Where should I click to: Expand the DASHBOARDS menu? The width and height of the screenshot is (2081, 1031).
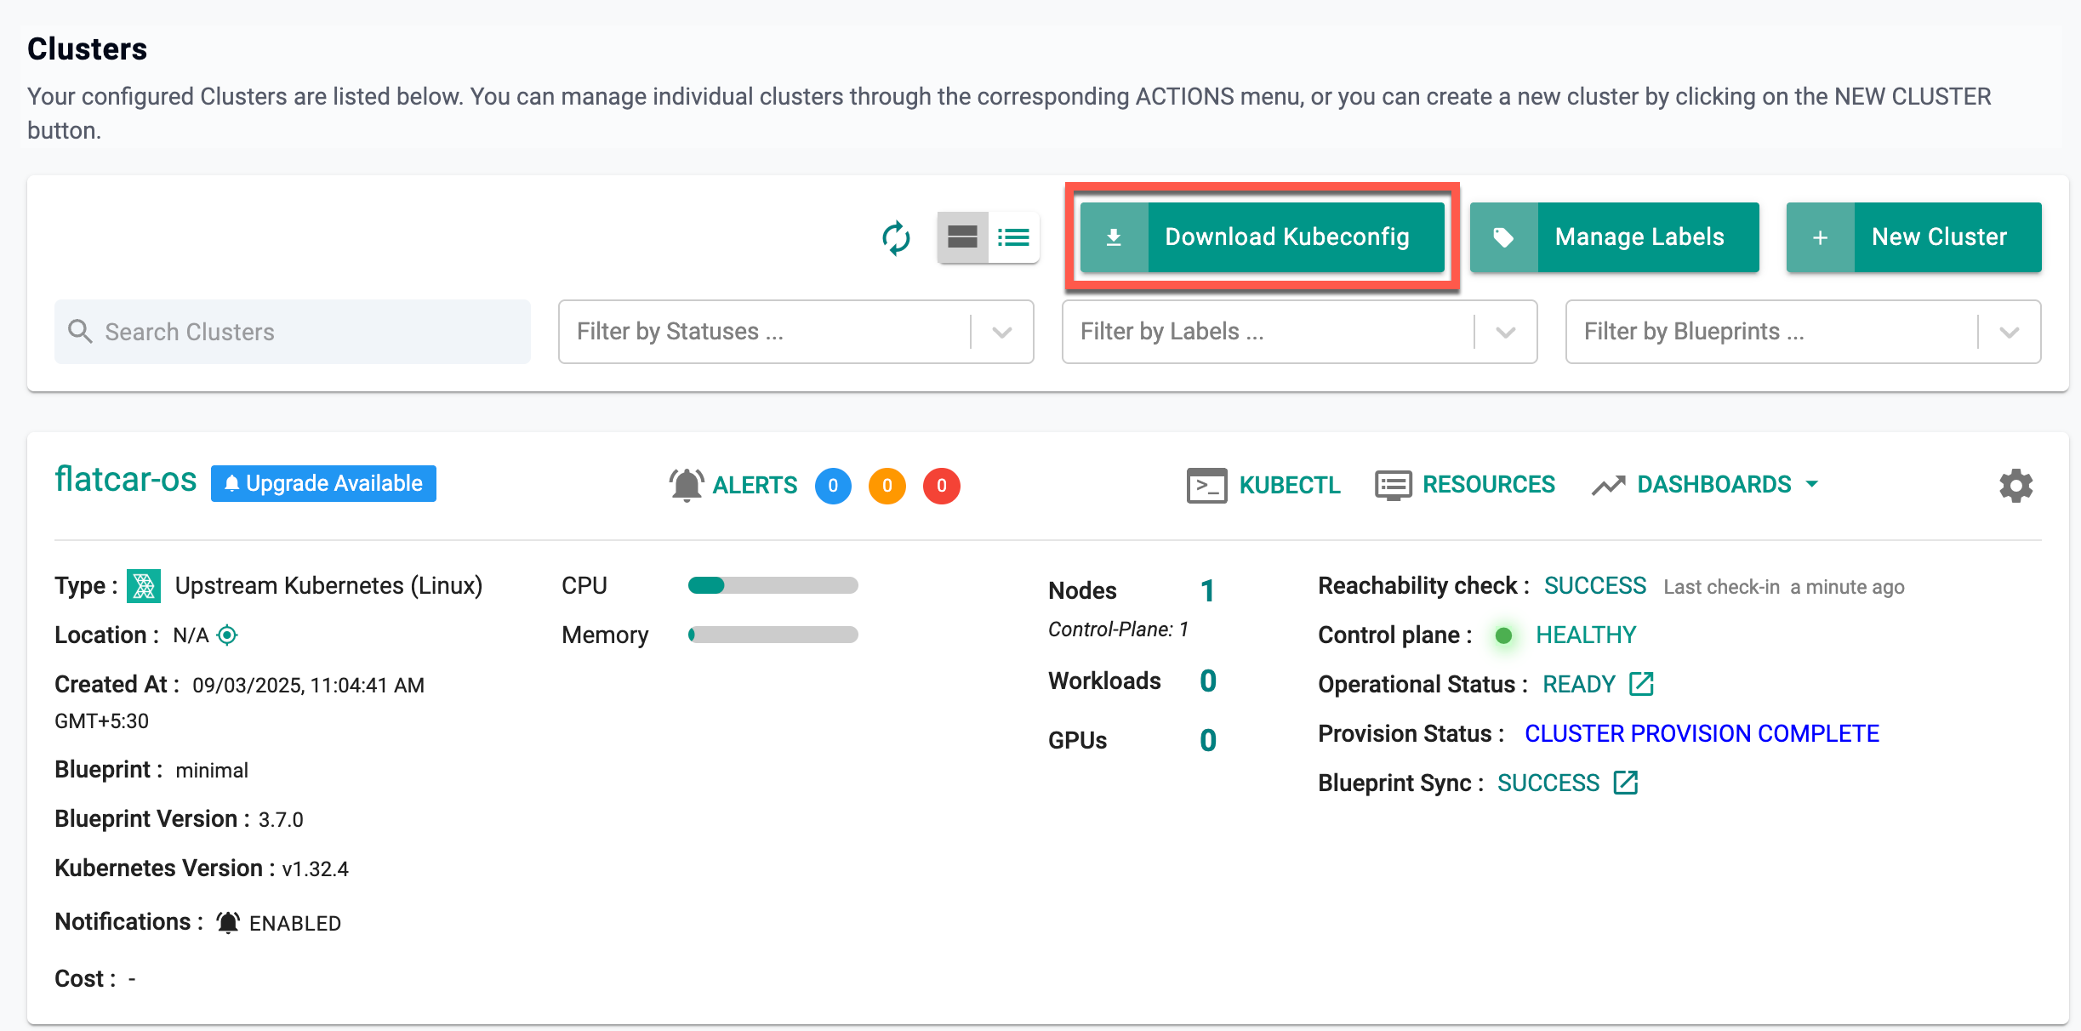pos(1706,485)
